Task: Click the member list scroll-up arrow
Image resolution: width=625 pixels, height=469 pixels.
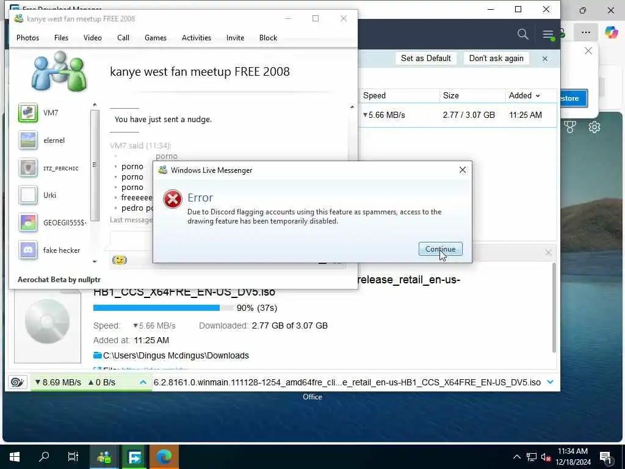Action: 95,105
